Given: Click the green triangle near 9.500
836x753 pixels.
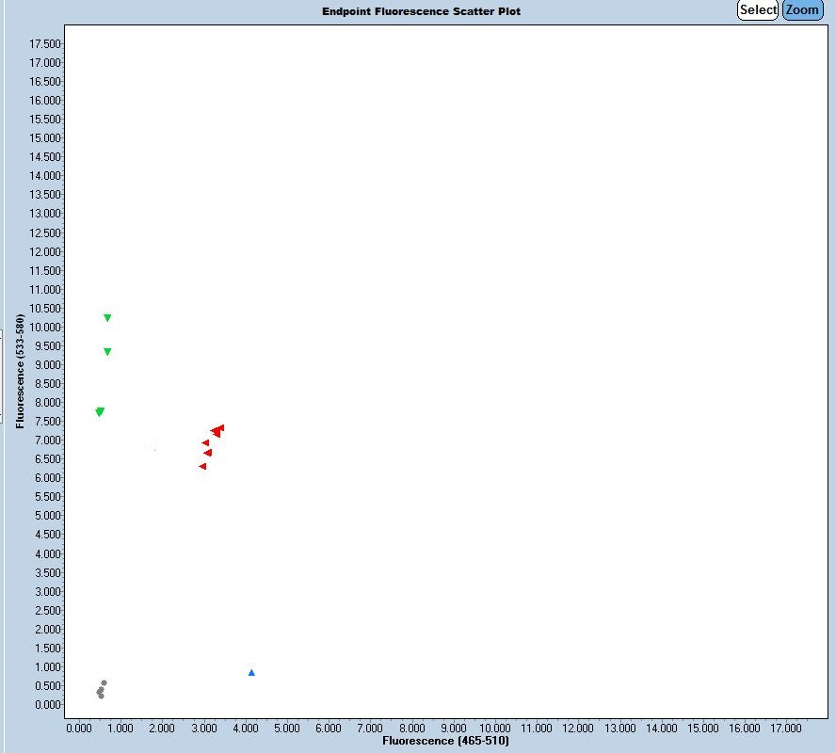Looking at the screenshot, I should click(107, 352).
